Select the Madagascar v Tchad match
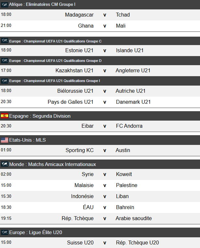The image size is (200, 248). click(105, 15)
